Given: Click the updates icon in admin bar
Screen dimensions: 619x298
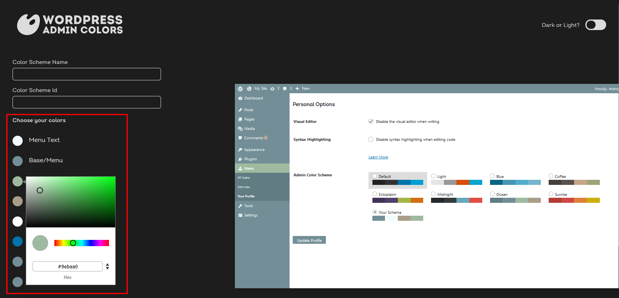Looking at the screenshot, I should 272,89.
